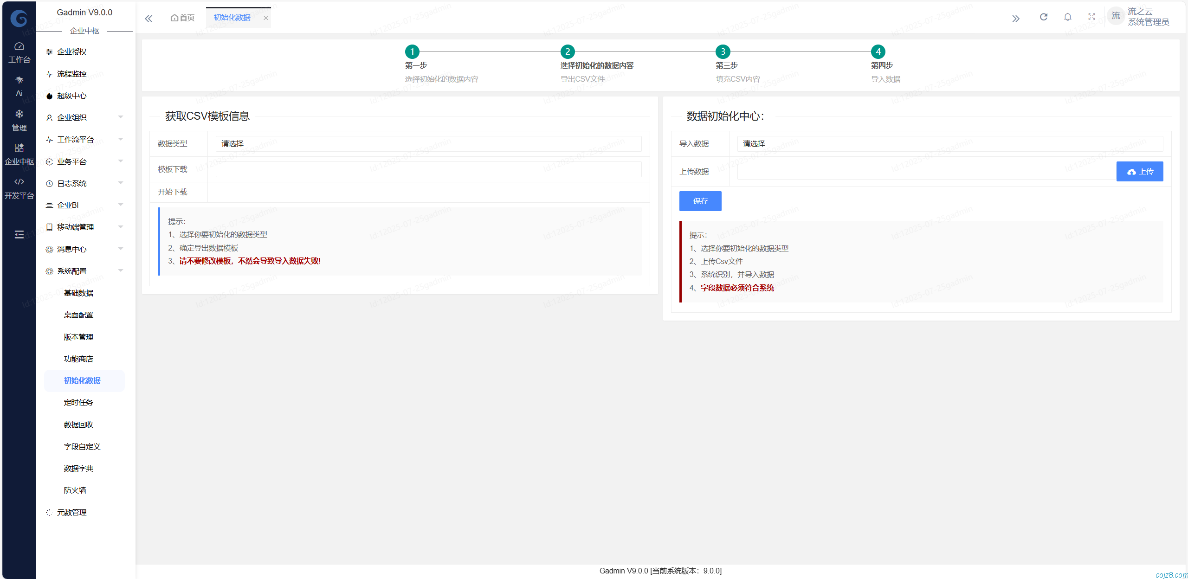Click the 保存 button
Screen dimensions: 1188x579
pos(700,201)
